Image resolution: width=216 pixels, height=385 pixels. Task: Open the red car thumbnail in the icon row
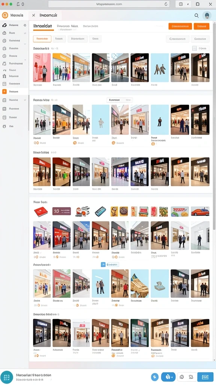pyautogui.click(x=200, y=211)
